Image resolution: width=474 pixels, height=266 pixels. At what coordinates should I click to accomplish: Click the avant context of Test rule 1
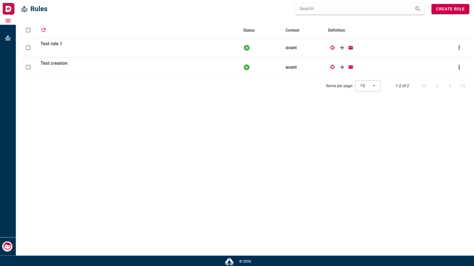(291, 48)
